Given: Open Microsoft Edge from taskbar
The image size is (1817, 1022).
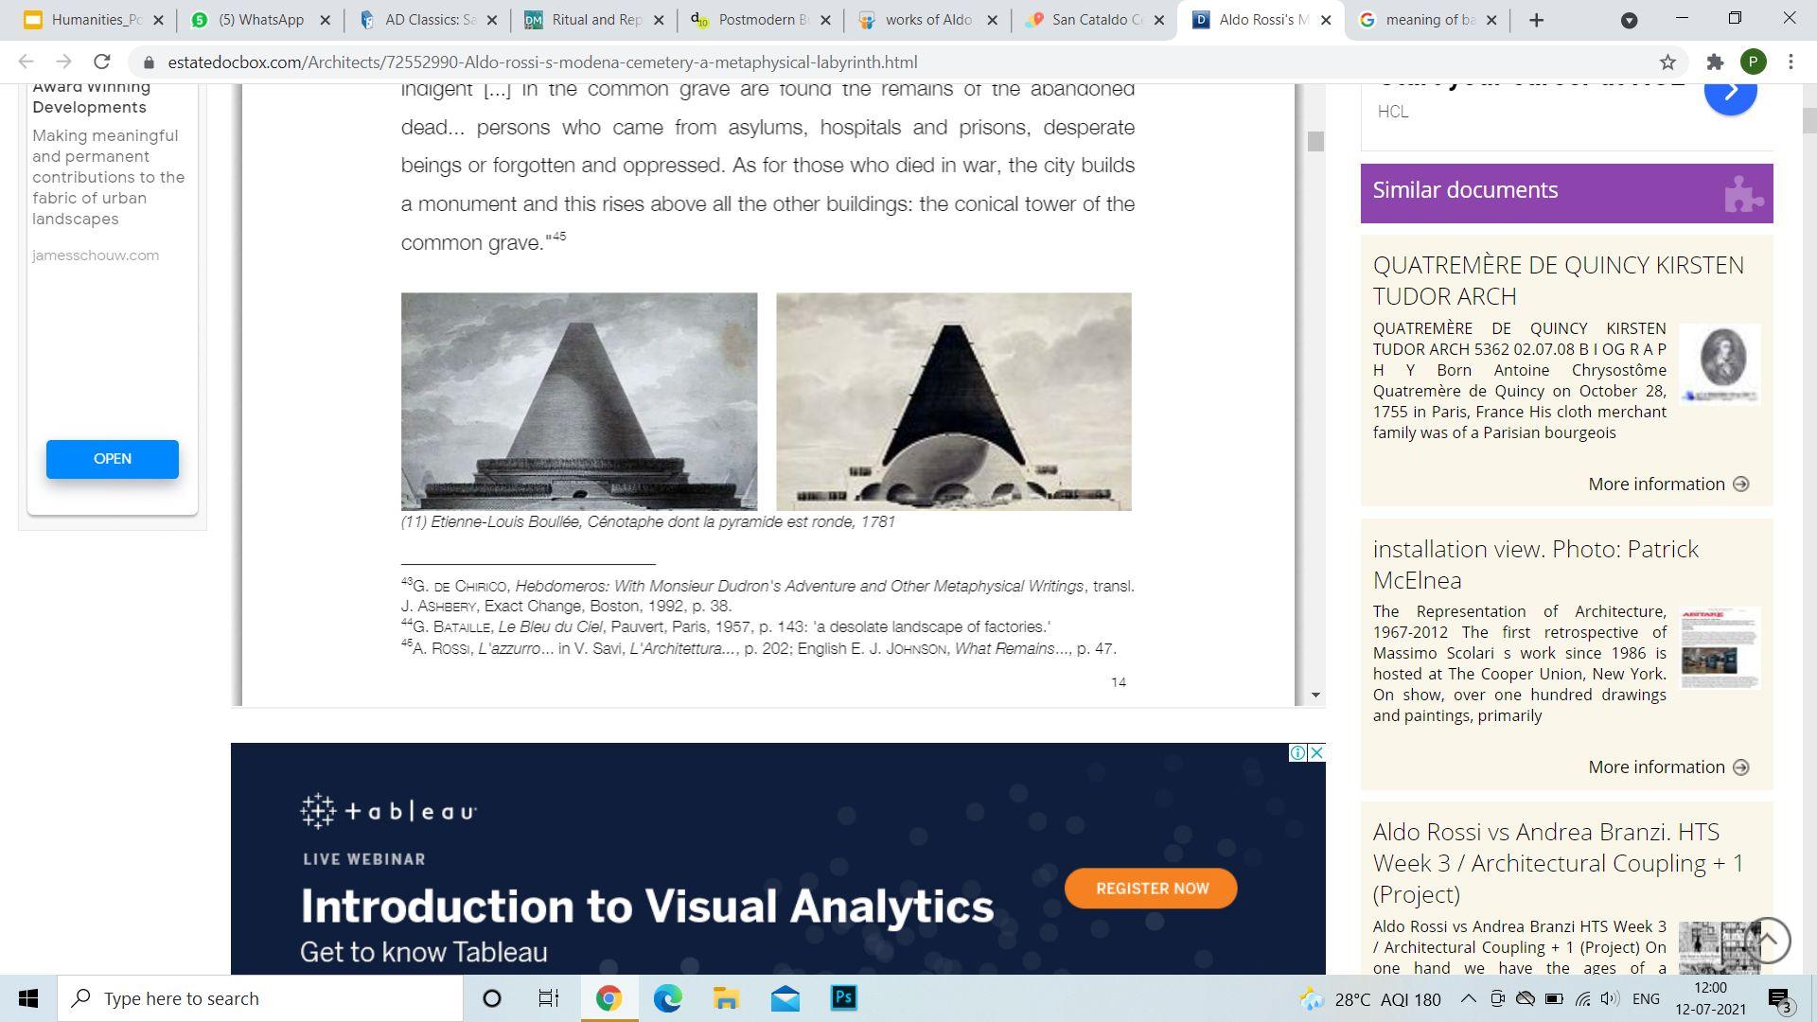Looking at the screenshot, I should 667,998.
